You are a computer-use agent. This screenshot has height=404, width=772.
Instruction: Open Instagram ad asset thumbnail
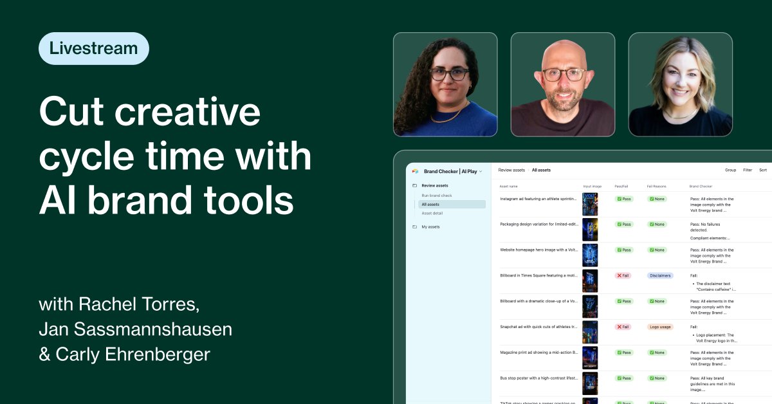point(590,204)
